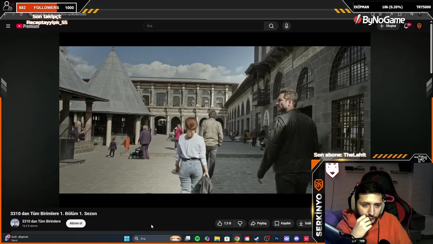Switch to Chrome on the taskbar
Viewport: 433px width, 244px height.
pos(237,239)
